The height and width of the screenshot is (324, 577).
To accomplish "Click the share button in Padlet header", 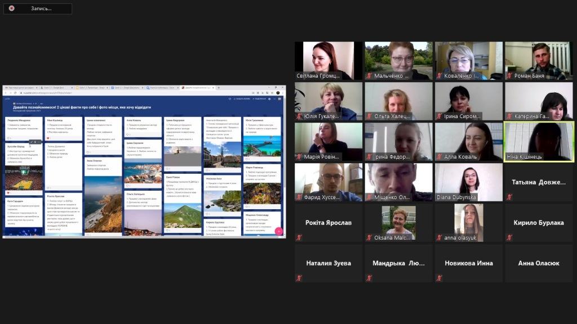I will pos(259,99).
